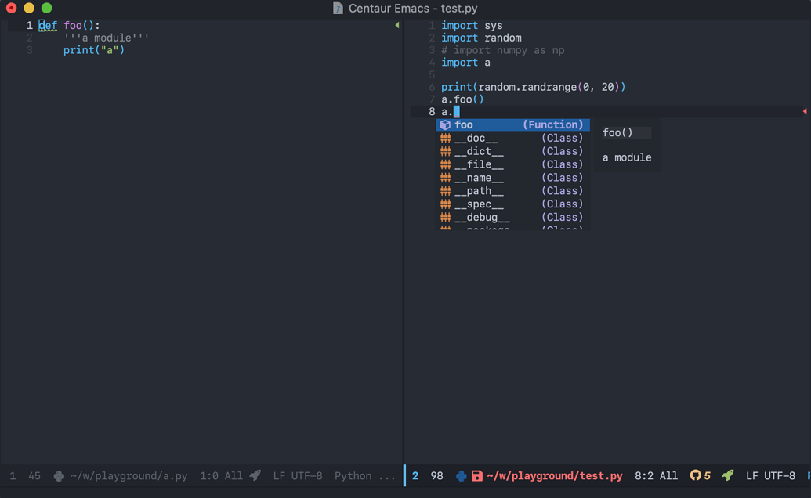This screenshot has width=811, height=498.
Task: Click the GitHub icon next to 5
Action: (695, 475)
